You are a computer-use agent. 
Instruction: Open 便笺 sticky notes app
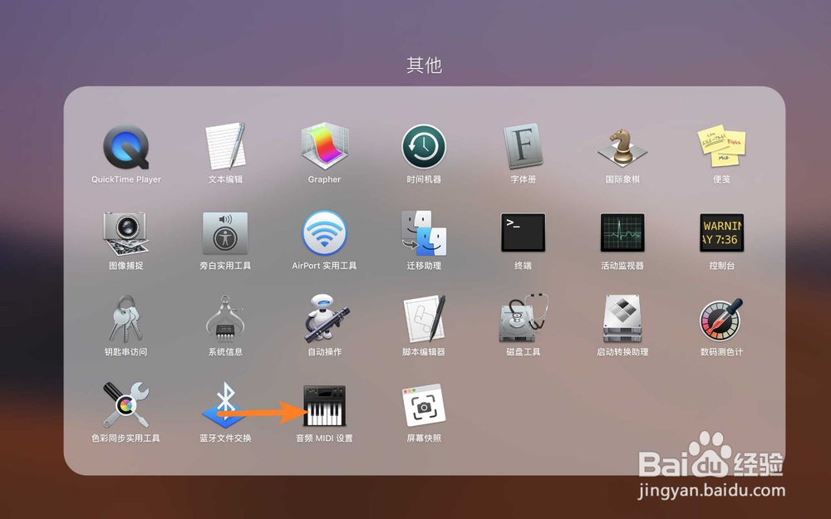pos(721,146)
